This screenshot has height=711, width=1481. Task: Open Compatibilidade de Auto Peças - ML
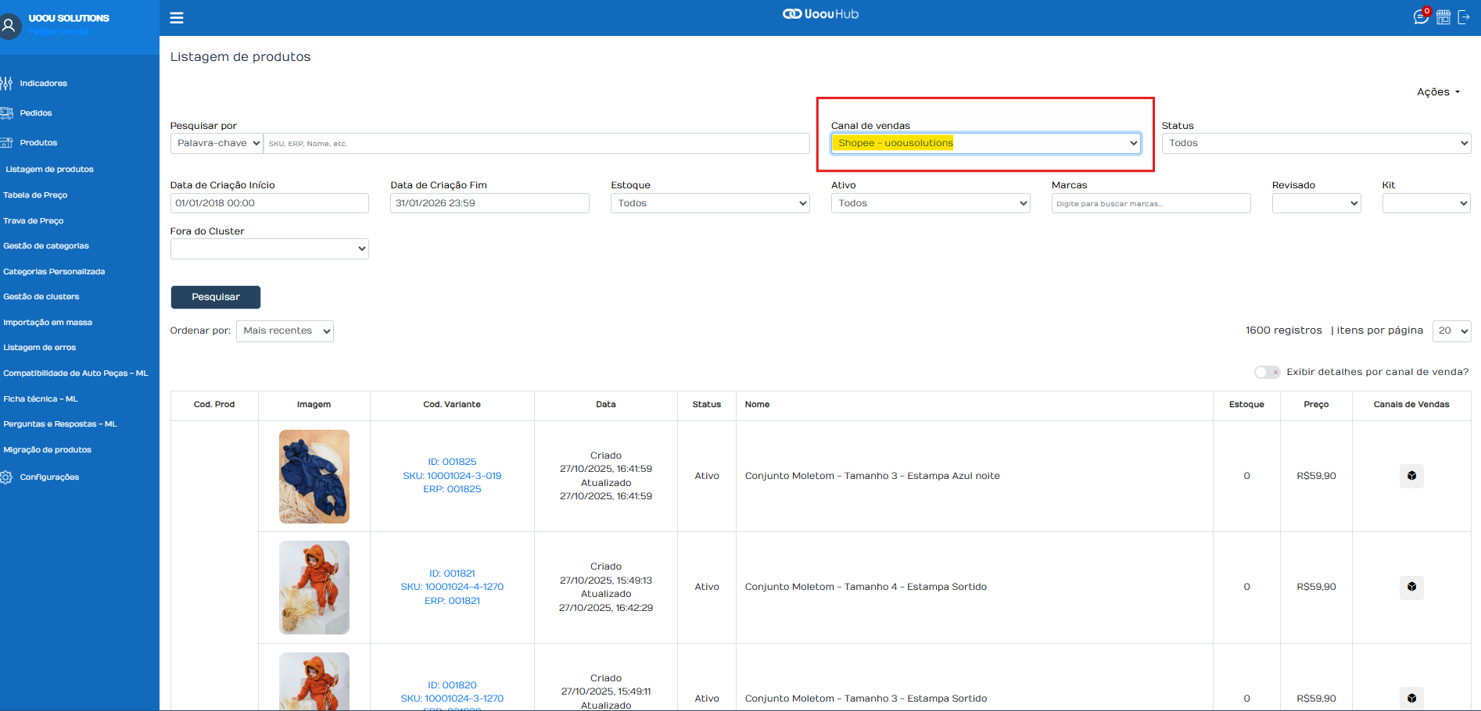75,373
